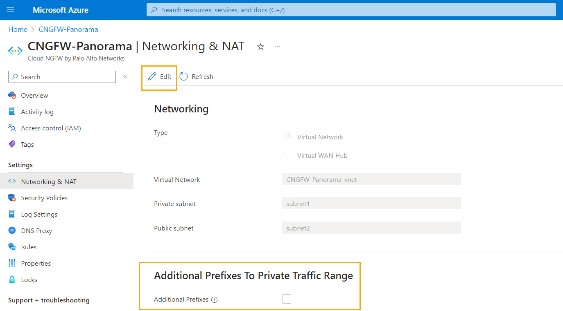Screen dimensions: 563x311
Task: Go to Log Settings
Action: pyautogui.click(x=39, y=214)
